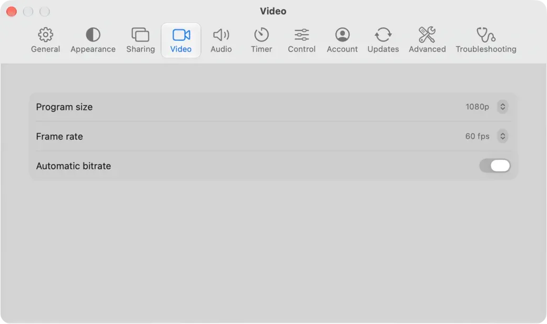
Task: Switch to the Updates pane
Action: coord(383,40)
